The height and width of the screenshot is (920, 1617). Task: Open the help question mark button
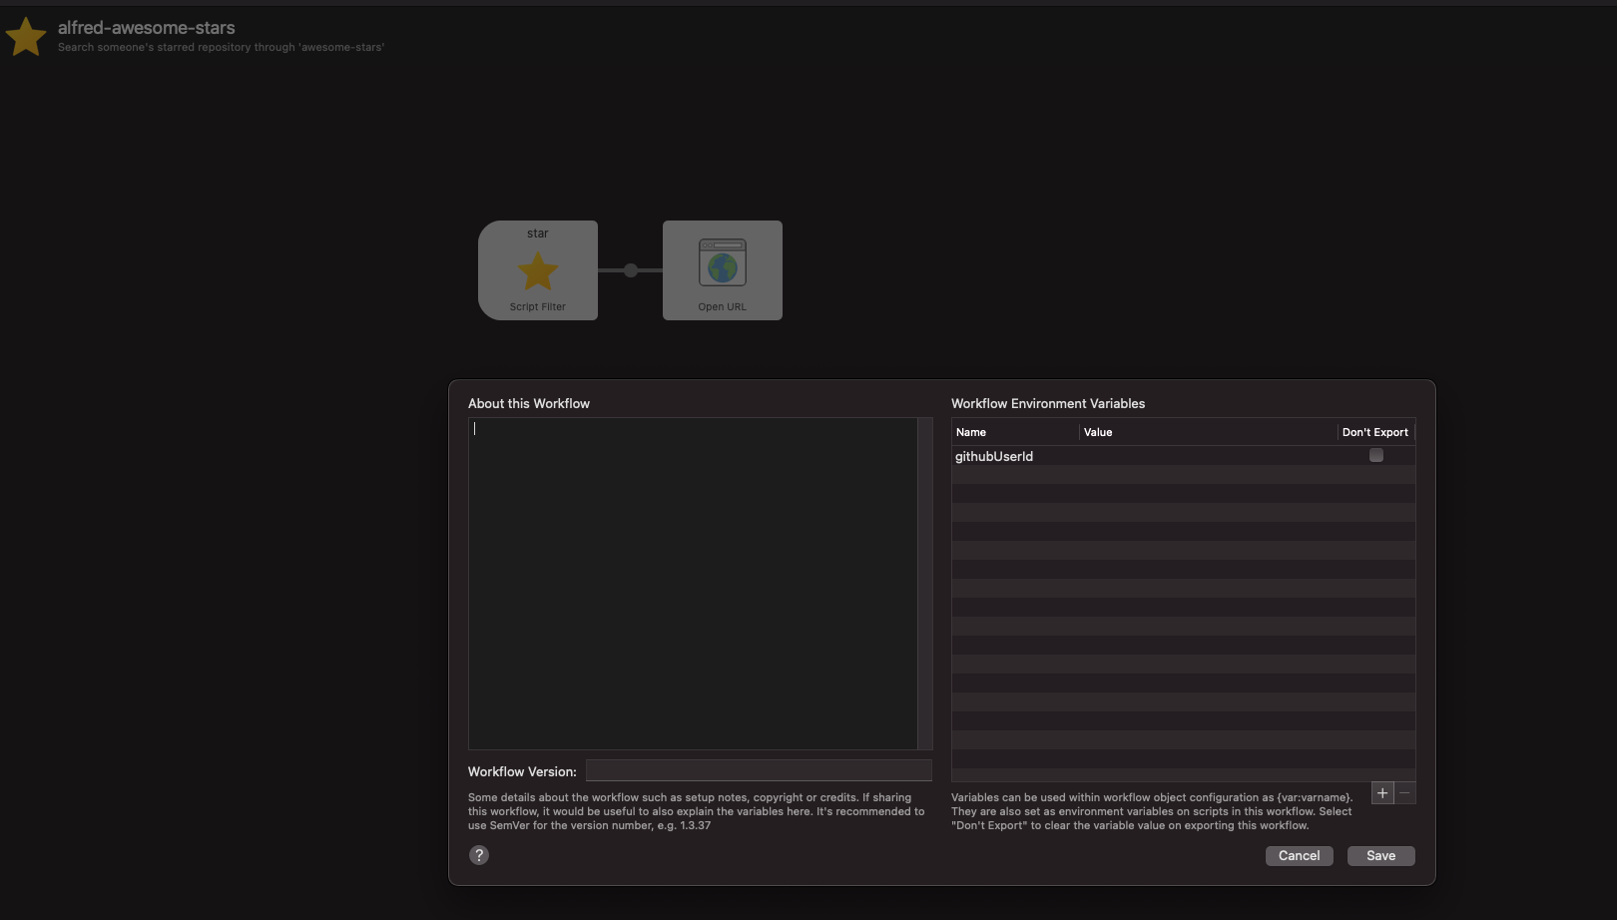[x=479, y=855]
